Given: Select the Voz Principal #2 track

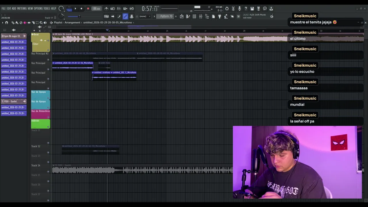Looking at the screenshot, I should point(40,56).
